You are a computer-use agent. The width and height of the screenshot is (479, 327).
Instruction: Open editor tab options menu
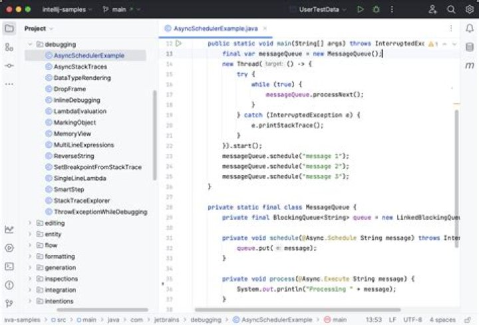451,29
